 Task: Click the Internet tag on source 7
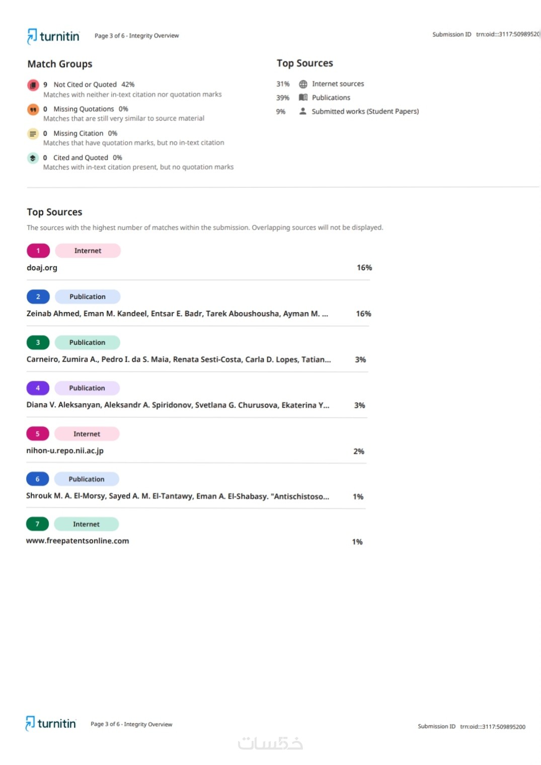[87, 524]
